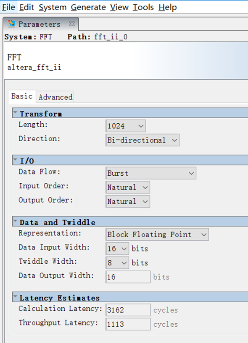The image size is (248, 343).
Task: Click the Parameters tab pencil icon
Action: coord(11,23)
